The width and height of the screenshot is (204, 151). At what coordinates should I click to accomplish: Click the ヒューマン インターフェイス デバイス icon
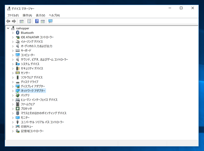coord(18,100)
